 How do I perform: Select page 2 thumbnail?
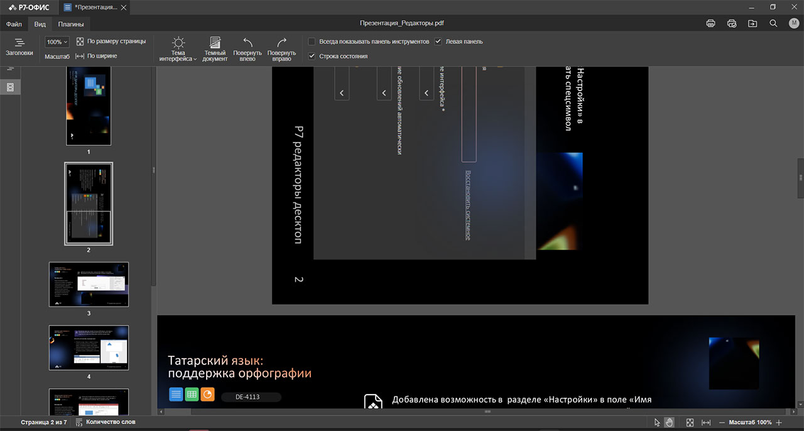pyautogui.click(x=89, y=204)
